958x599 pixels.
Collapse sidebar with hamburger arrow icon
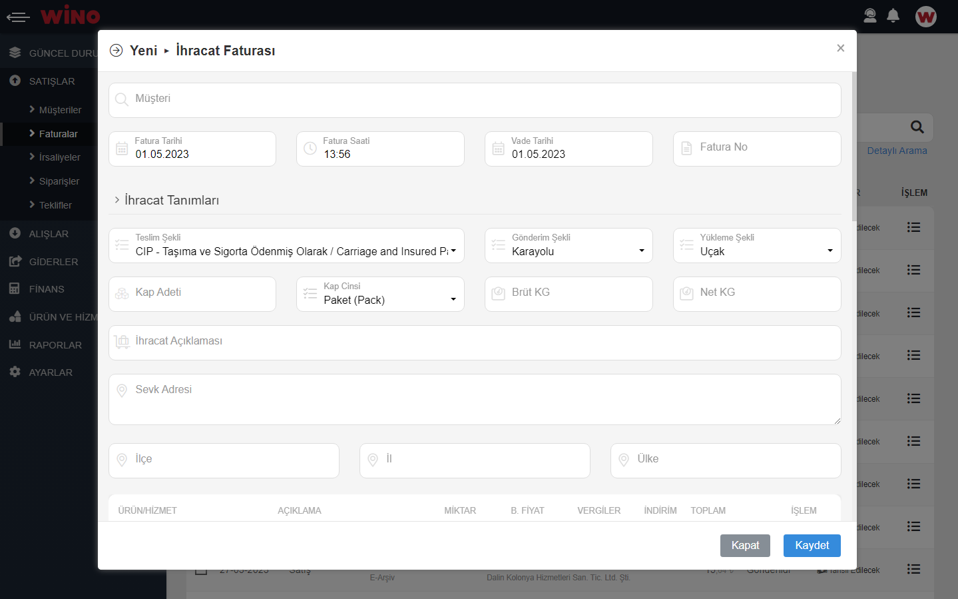18,17
